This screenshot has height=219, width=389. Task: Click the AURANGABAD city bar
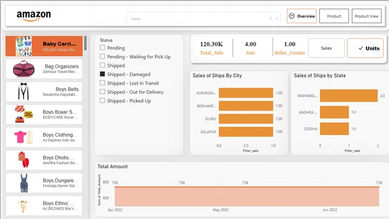click(246, 93)
